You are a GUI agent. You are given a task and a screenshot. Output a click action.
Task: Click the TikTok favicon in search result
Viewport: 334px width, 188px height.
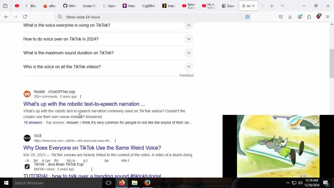(27, 167)
